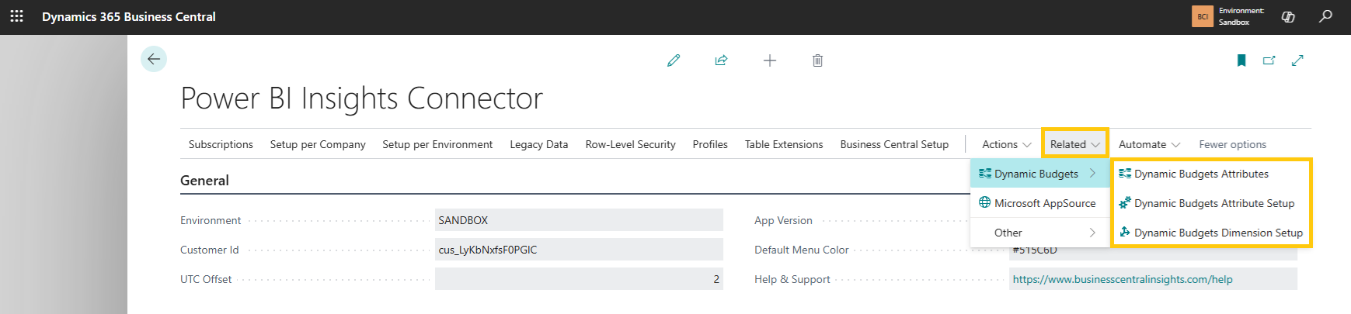Image resolution: width=1351 pixels, height=314 pixels.
Task: Select Dynamic Budgets Attribute Setup
Action: coord(1213,203)
